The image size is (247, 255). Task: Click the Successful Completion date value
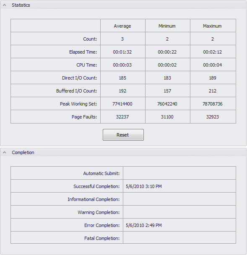144,186
